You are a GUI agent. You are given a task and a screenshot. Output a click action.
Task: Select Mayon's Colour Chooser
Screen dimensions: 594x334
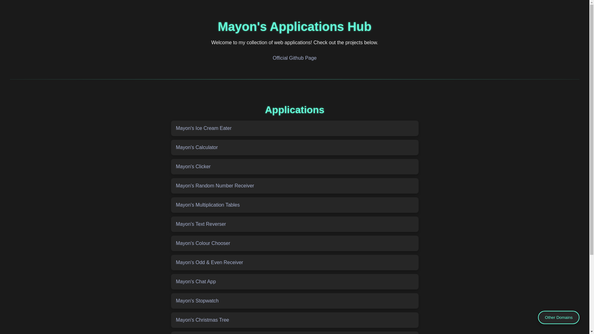[295, 243]
